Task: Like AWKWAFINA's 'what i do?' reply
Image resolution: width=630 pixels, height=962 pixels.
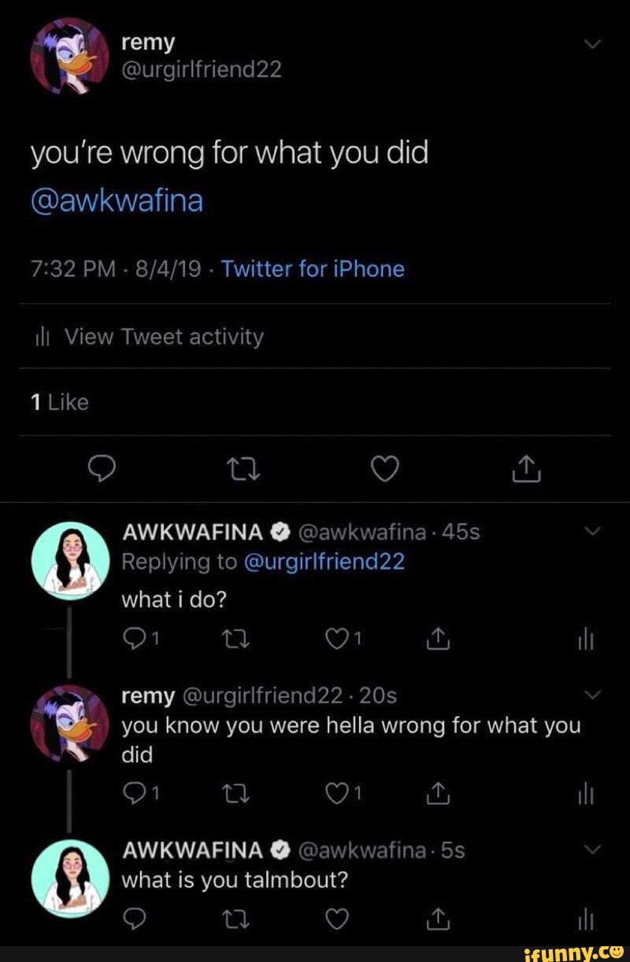Action: tap(337, 640)
